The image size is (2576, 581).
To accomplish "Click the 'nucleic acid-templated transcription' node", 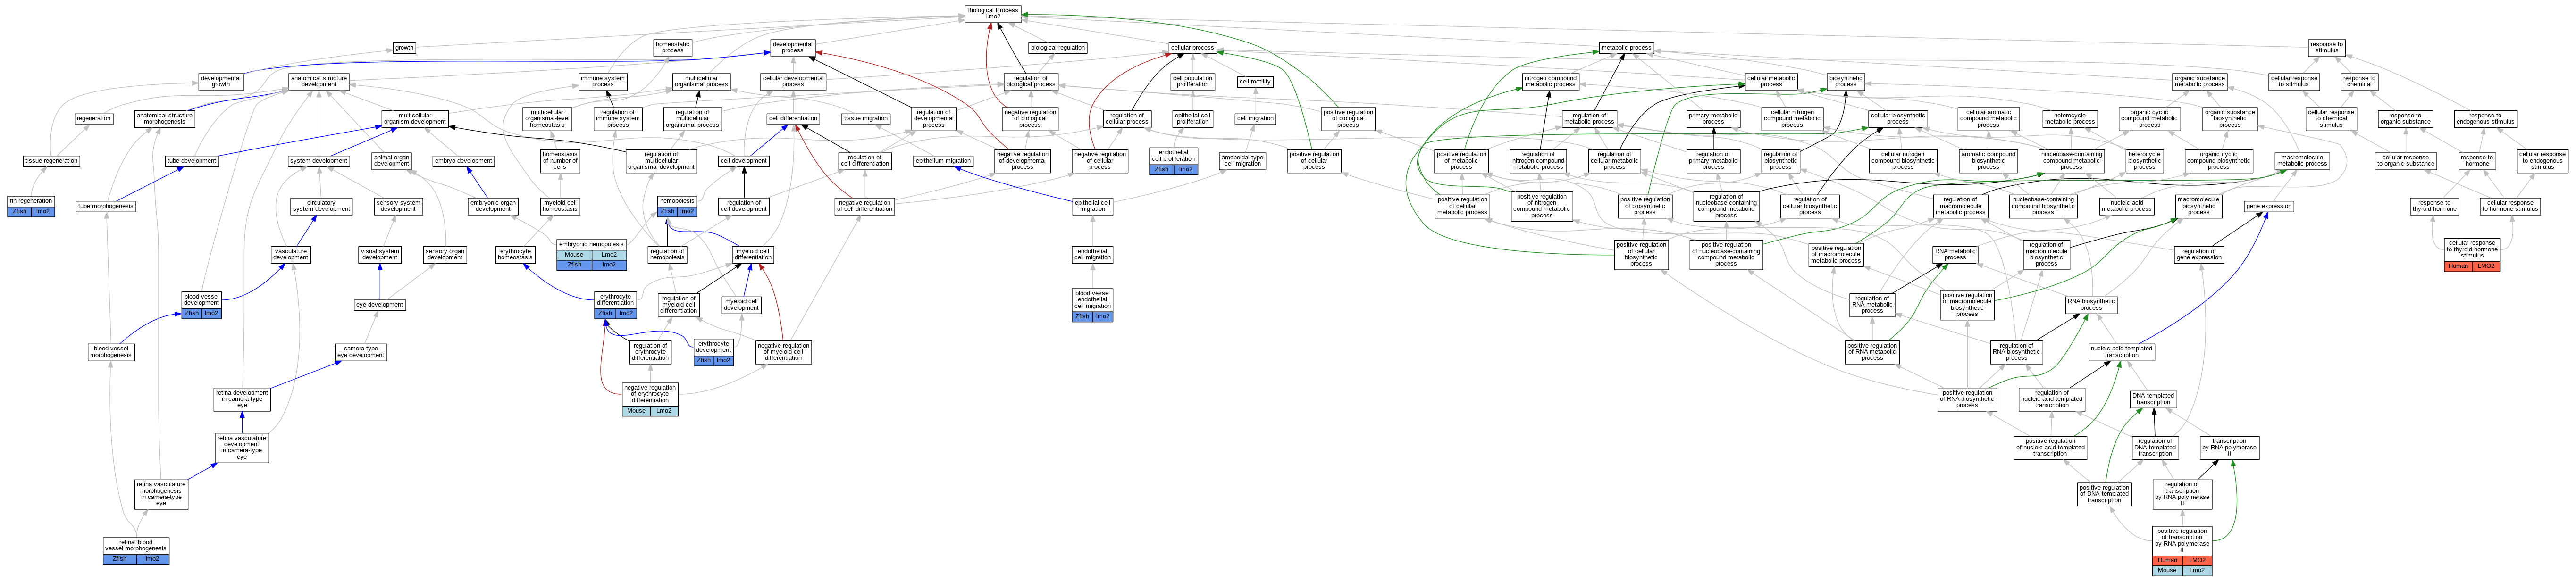I will tap(2121, 352).
